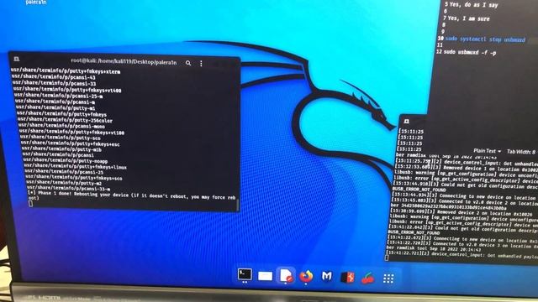Open the CherryTree cherries dock icon
538x302 pixels.
coord(368,278)
